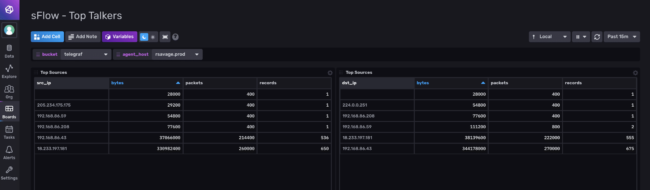Sort by packets in the dst_ip table
Viewport: 650px width, 190px height.
coord(525,83)
